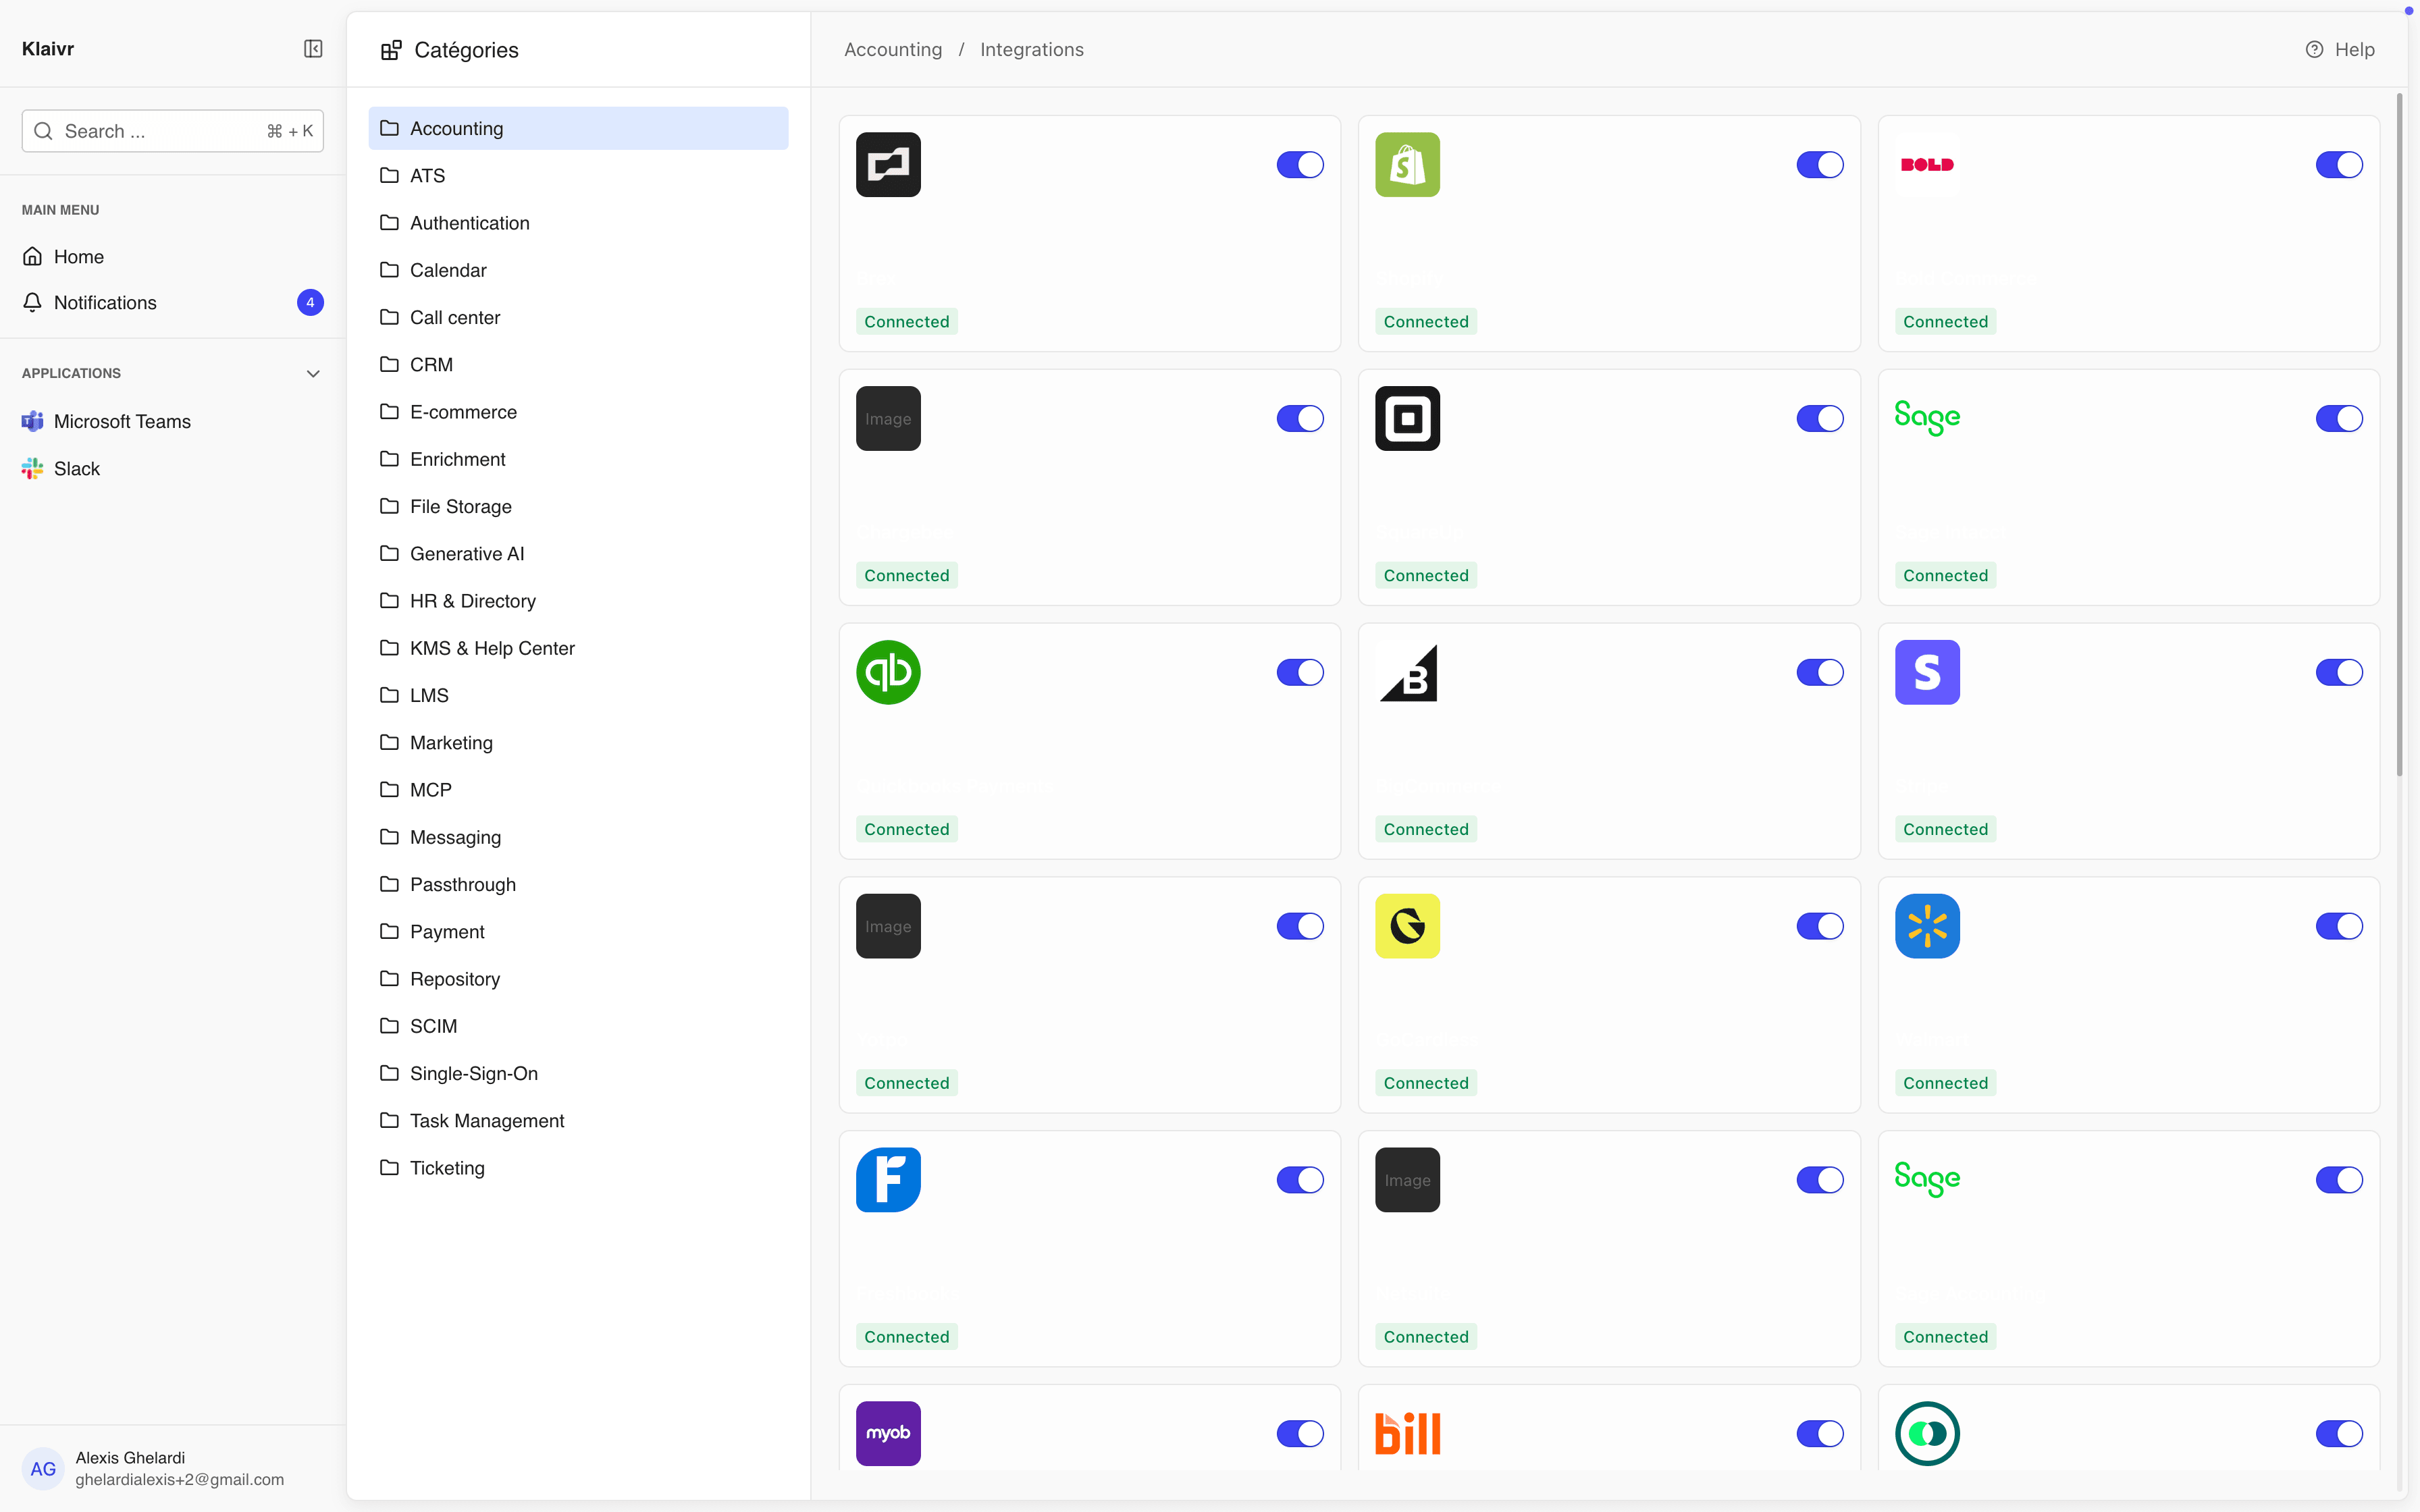Click the AG user avatar
Viewport: 2420px width, 1512px height.
[x=43, y=1468]
